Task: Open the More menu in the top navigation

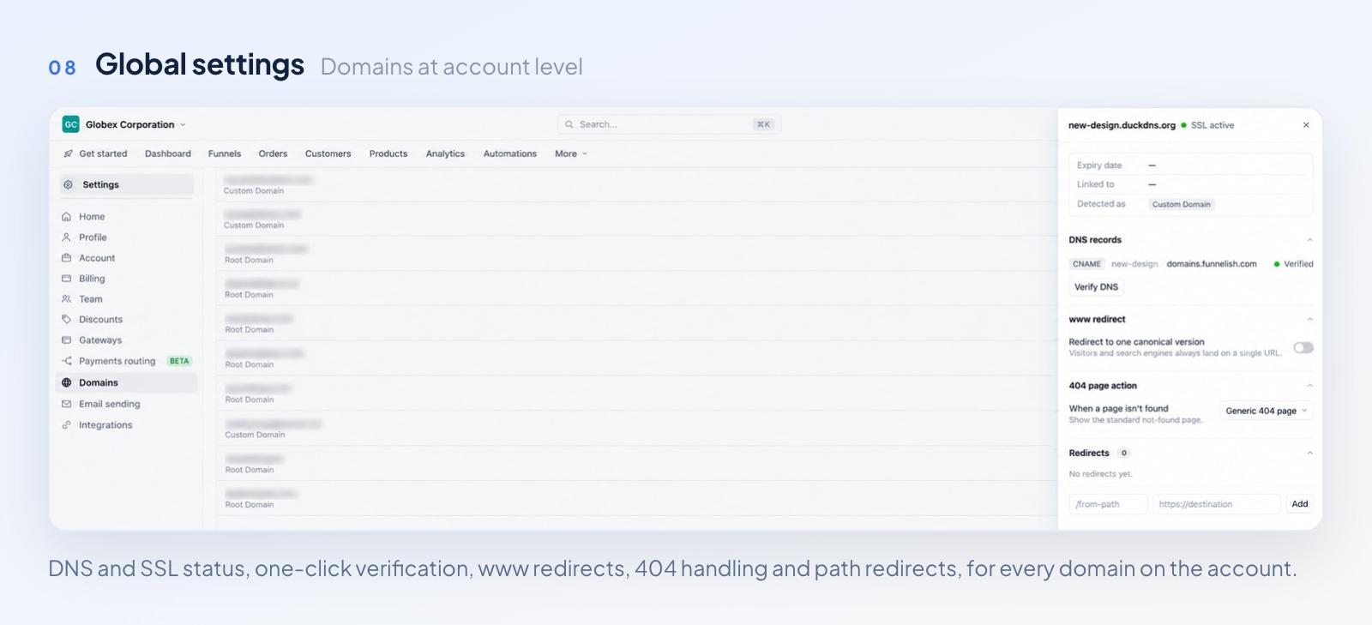Action: click(571, 153)
